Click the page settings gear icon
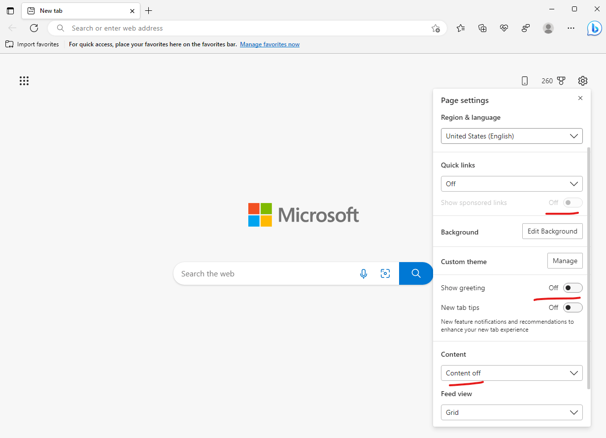The image size is (606, 438). coord(583,81)
